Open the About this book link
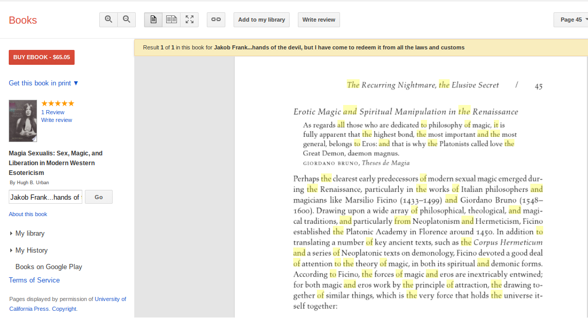588x318 pixels. 28,214
